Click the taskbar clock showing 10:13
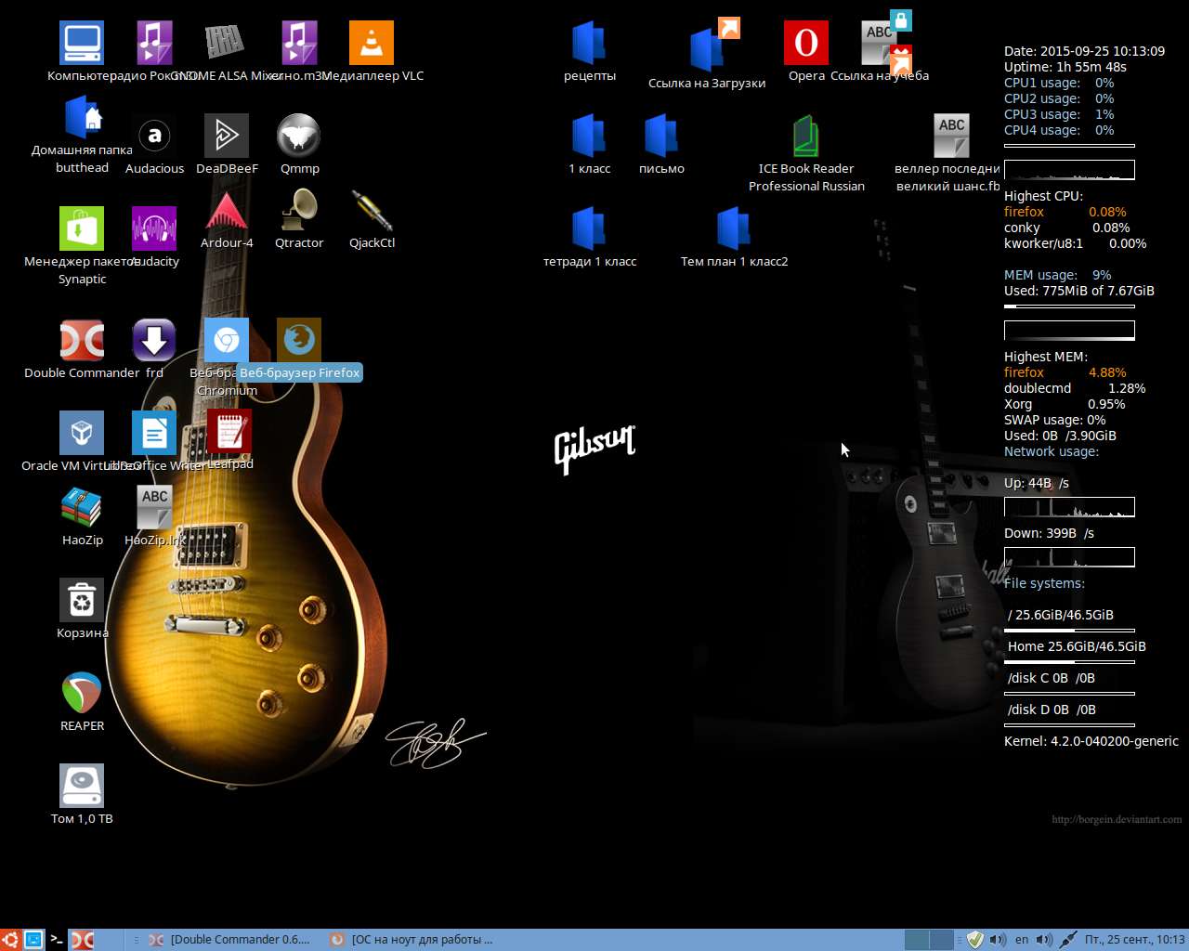This screenshot has height=951, width=1189. coord(1134,939)
